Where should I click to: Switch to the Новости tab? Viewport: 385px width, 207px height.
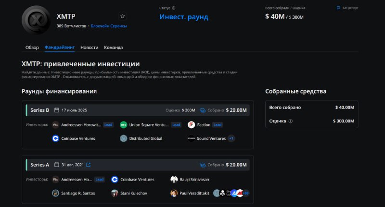(90, 47)
